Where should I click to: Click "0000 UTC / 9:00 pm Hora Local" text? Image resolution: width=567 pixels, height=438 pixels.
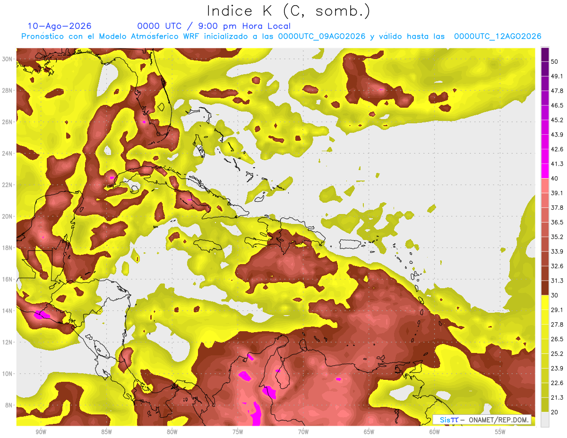click(214, 26)
